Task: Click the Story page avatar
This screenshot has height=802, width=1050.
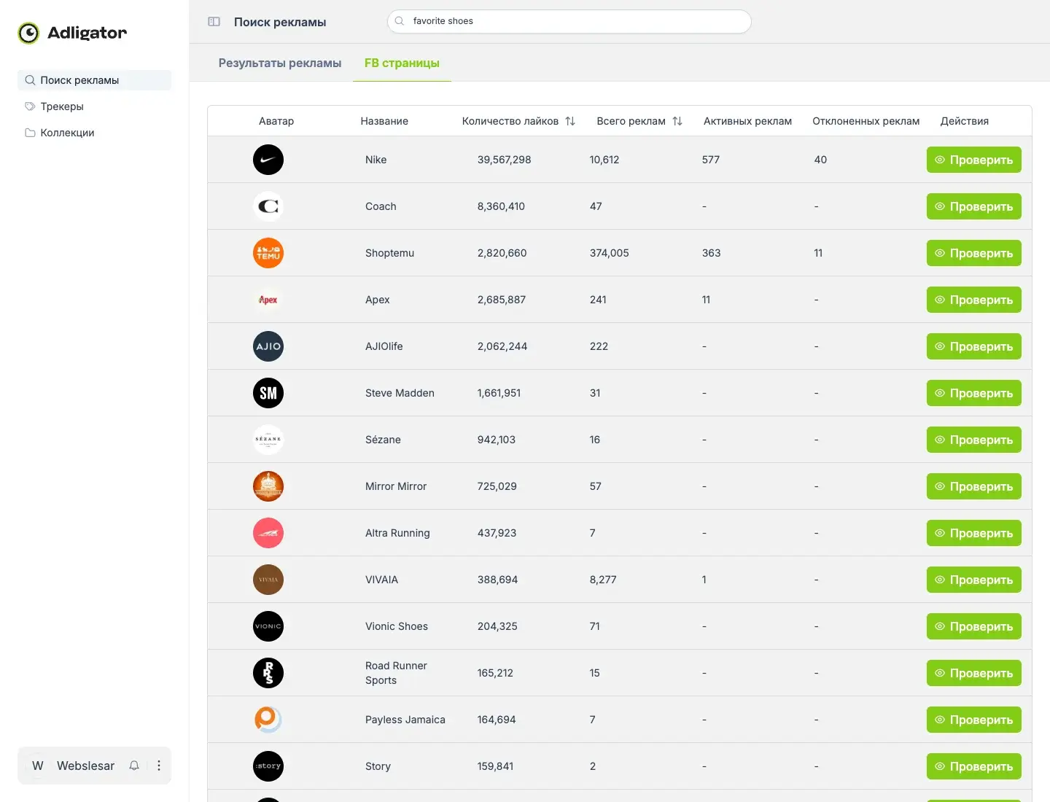Action: [268, 766]
